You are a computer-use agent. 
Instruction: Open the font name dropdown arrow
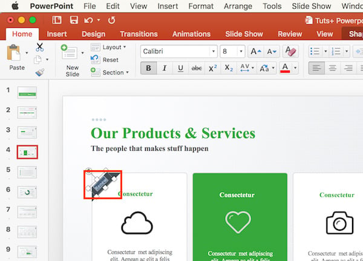213,51
